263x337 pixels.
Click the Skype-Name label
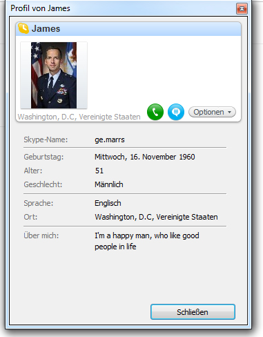[46, 139]
